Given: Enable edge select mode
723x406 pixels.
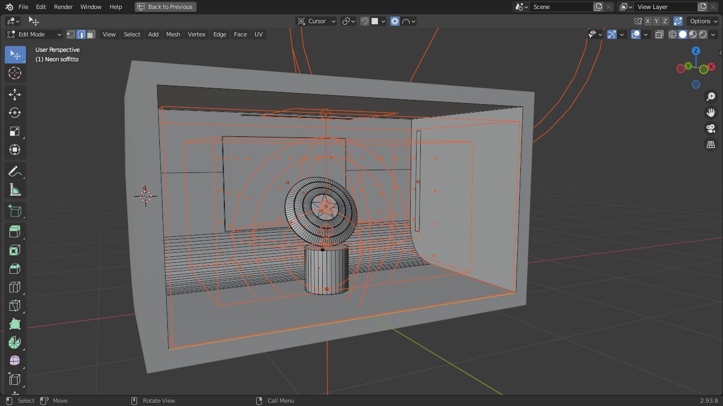Looking at the screenshot, I should click(x=81, y=34).
